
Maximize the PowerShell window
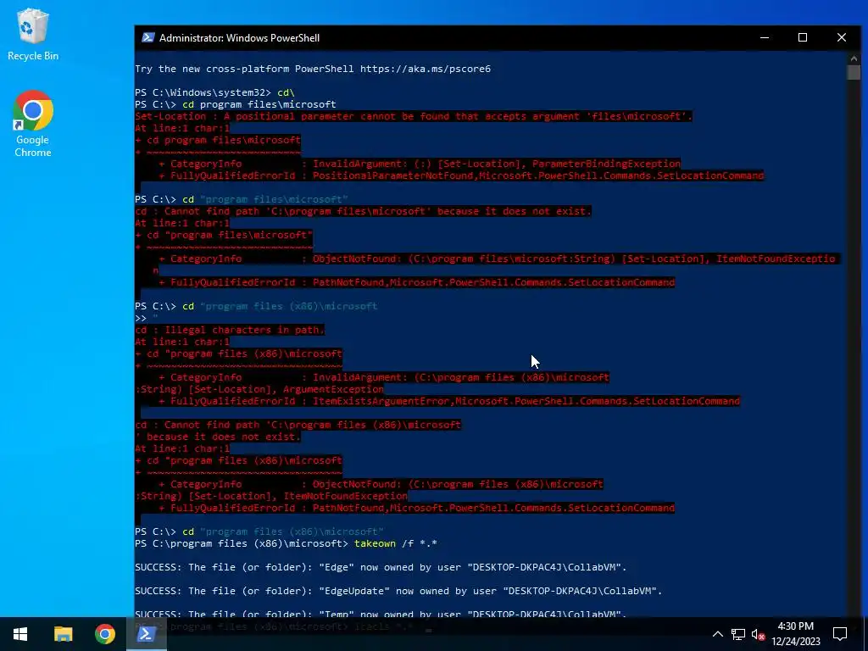[803, 37]
